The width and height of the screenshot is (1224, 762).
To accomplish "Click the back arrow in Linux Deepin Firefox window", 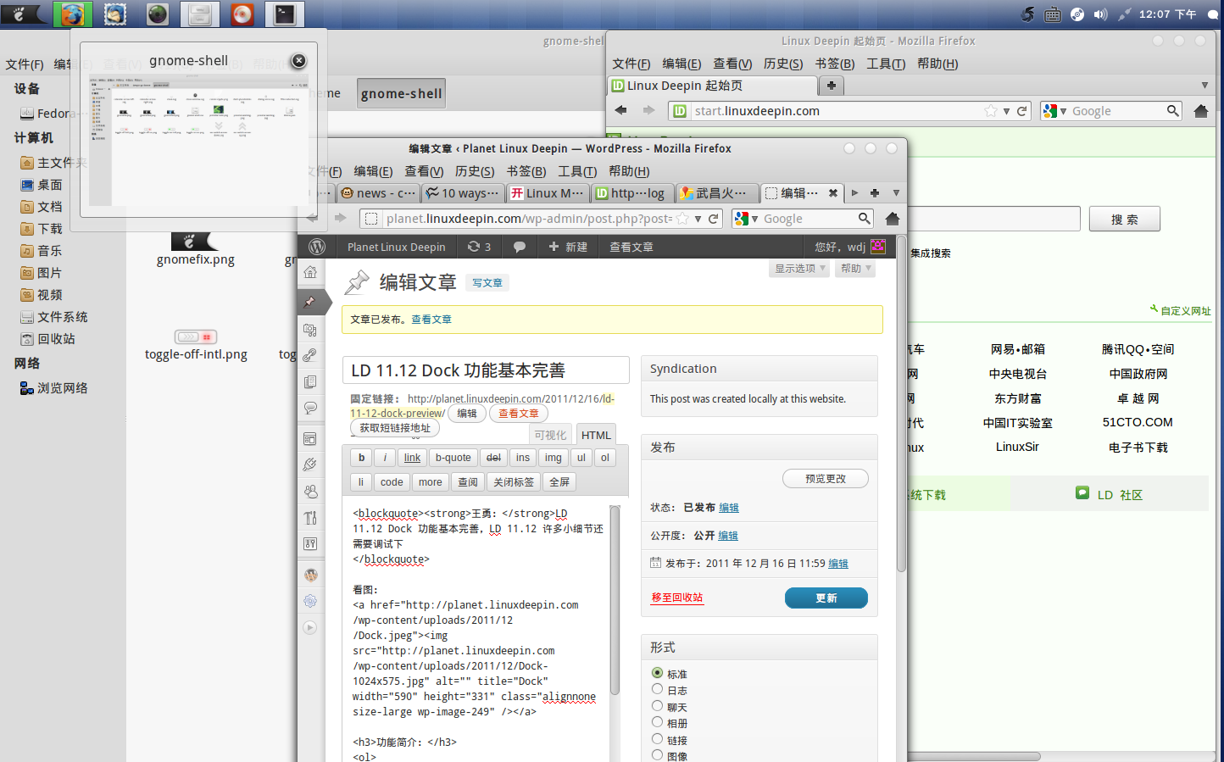I will [x=621, y=110].
